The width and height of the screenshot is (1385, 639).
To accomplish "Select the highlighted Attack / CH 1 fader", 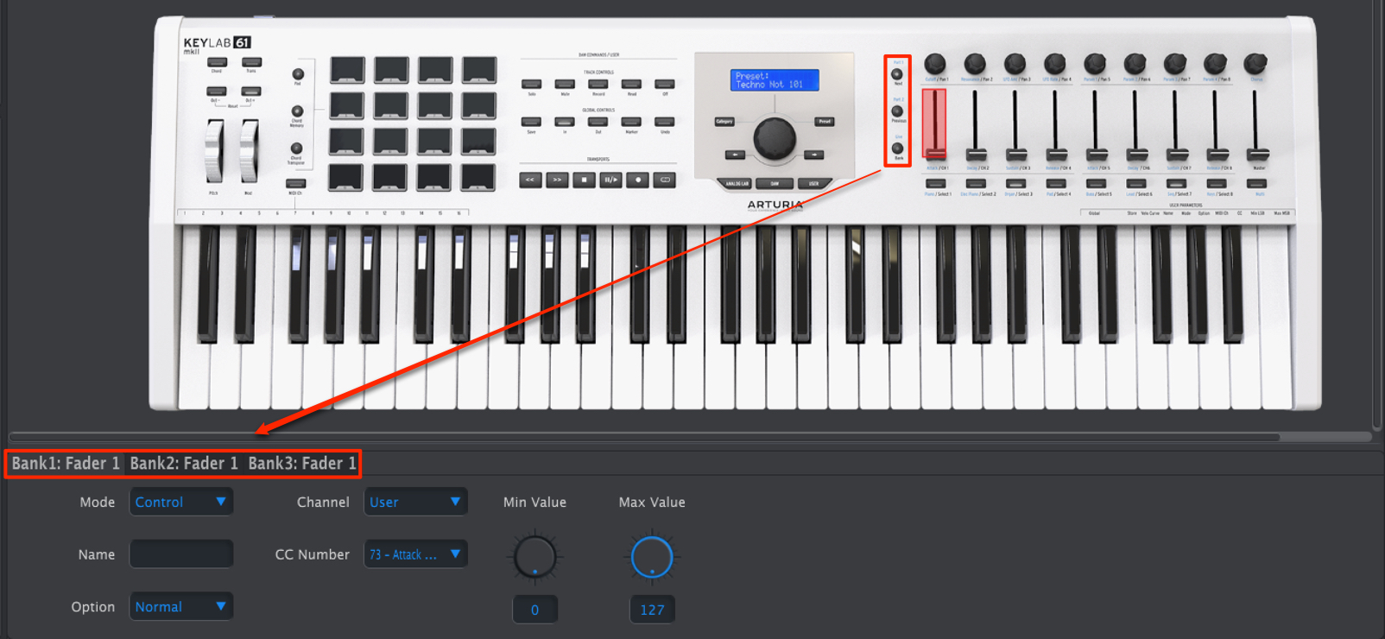I will click(934, 125).
